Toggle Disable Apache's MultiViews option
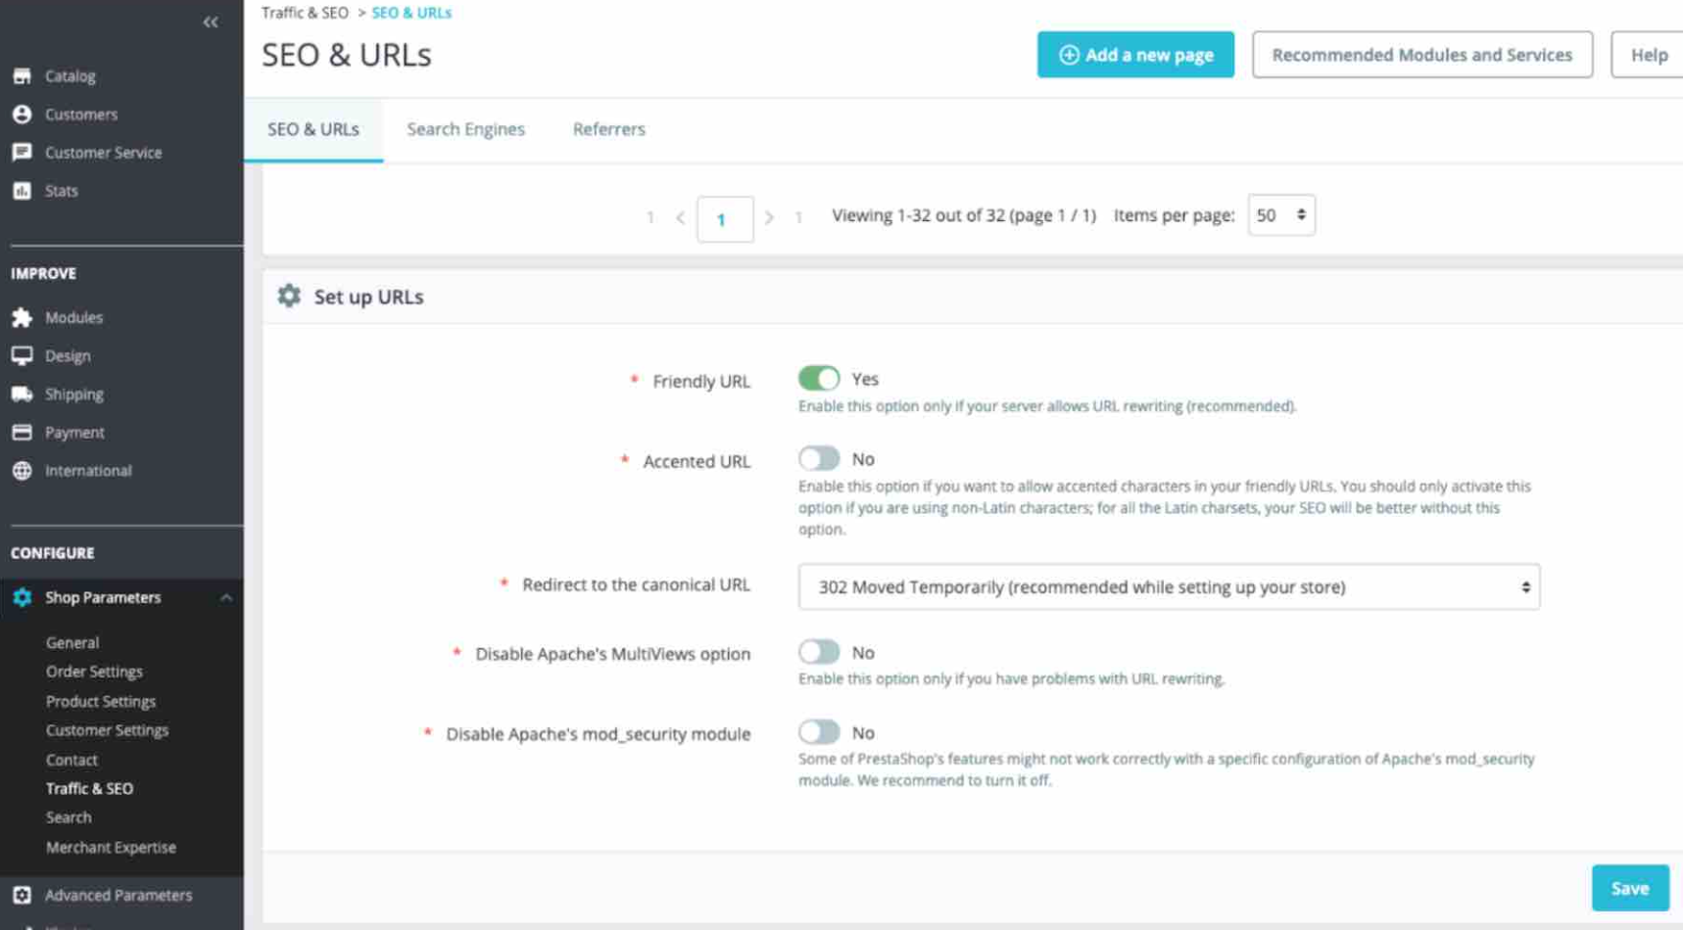1683x930 pixels. pyautogui.click(x=818, y=653)
